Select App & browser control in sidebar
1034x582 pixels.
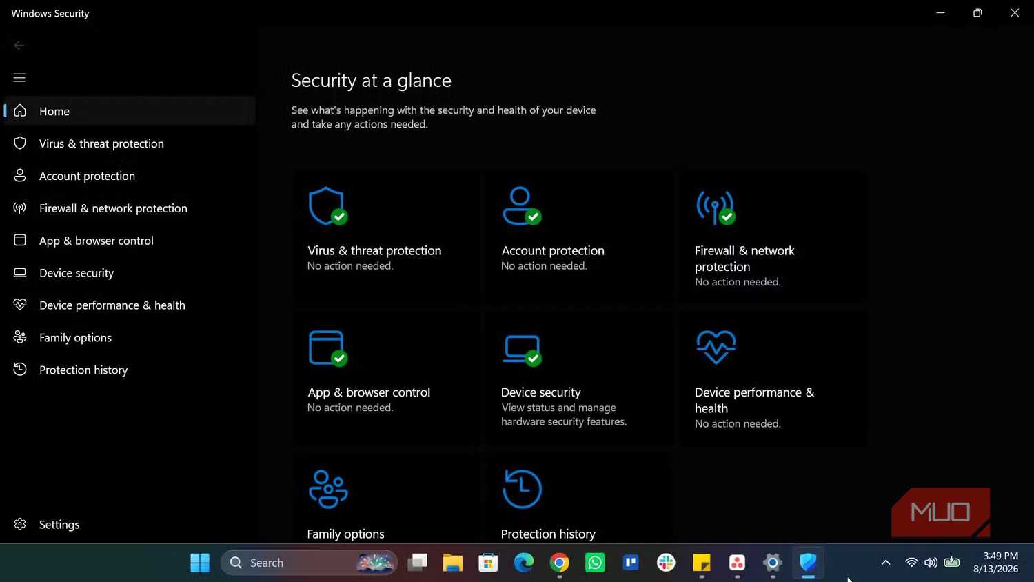[x=130, y=241]
